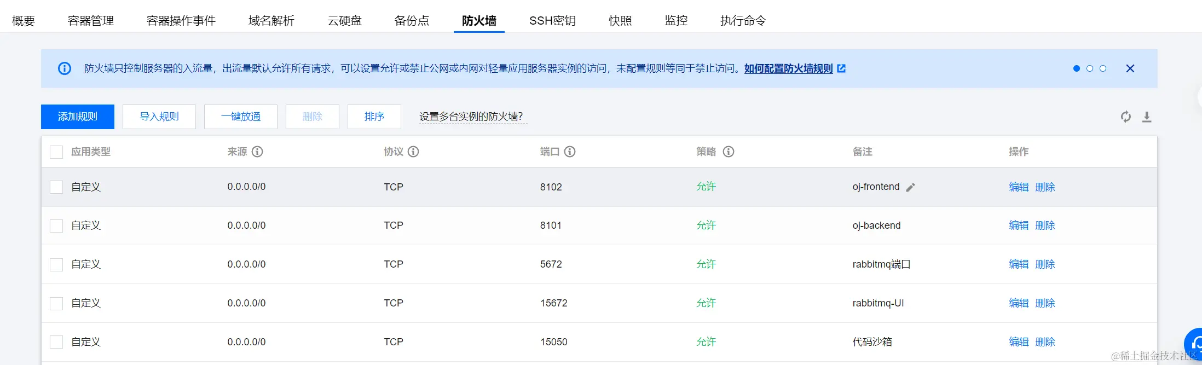This screenshot has width=1202, height=365.
Task: Click the 排序 button
Action: click(374, 117)
